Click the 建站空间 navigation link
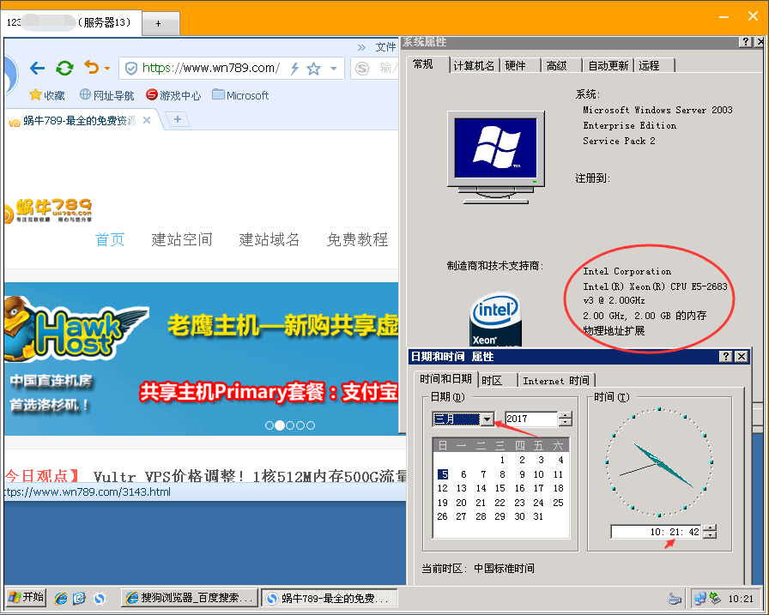This screenshot has width=769, height=615. click(182, 240)
